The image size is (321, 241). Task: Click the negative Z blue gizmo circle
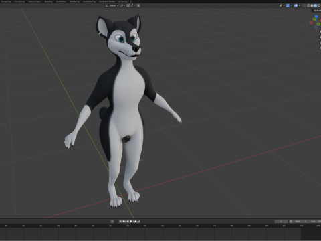point(316,27)
